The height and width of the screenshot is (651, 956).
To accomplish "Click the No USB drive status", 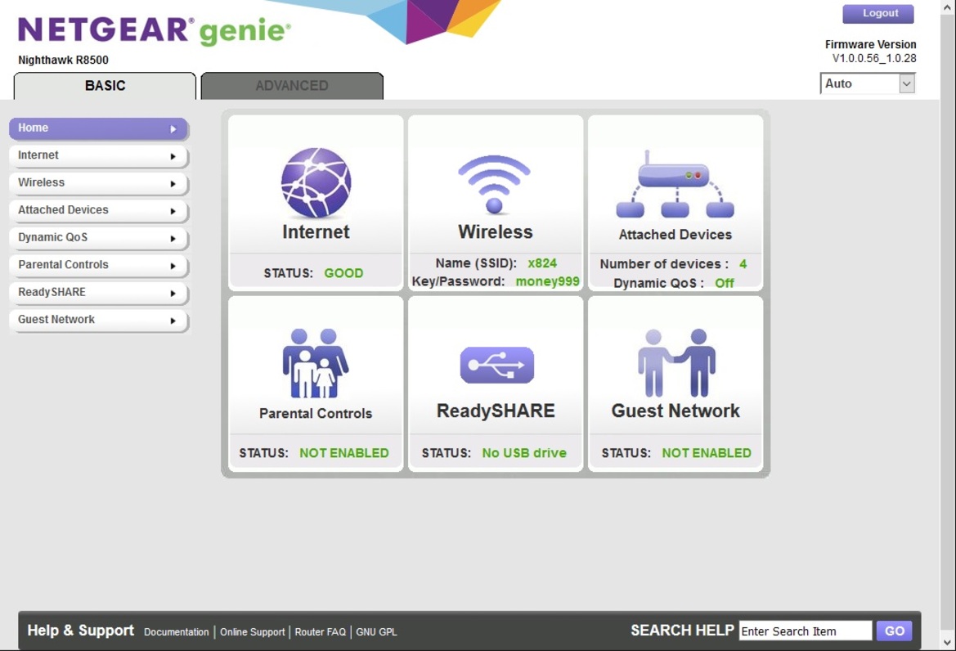I will (x=524, y=453).
